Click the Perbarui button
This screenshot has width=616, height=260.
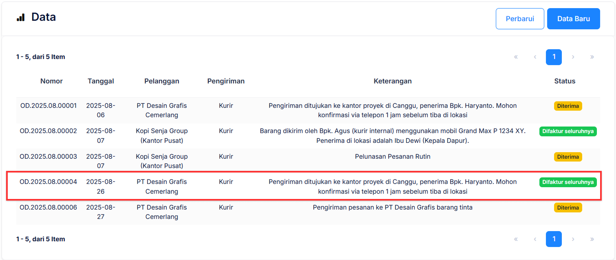520,18
